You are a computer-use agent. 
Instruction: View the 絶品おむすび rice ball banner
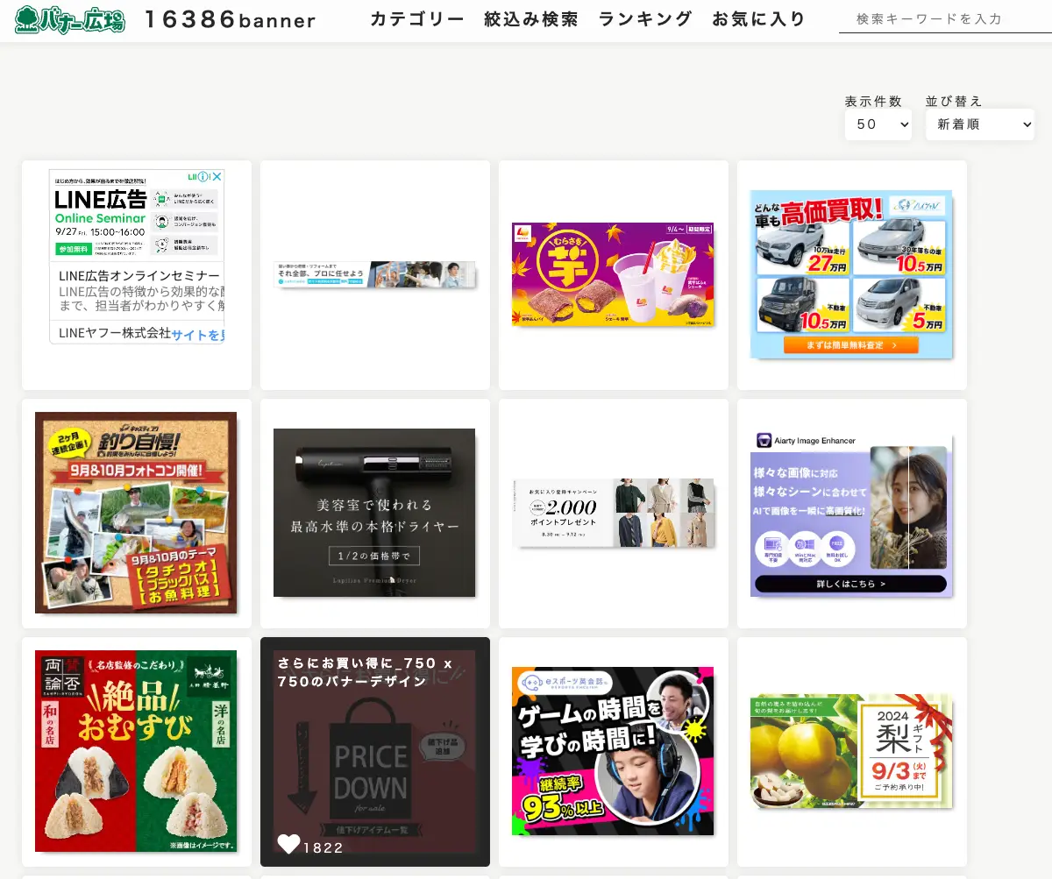136,751
